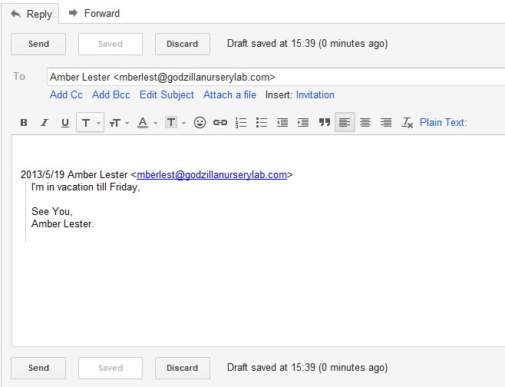This screenshot has width=505, height=387.
Task: Open the text highlight color picker
Action: 175,122
